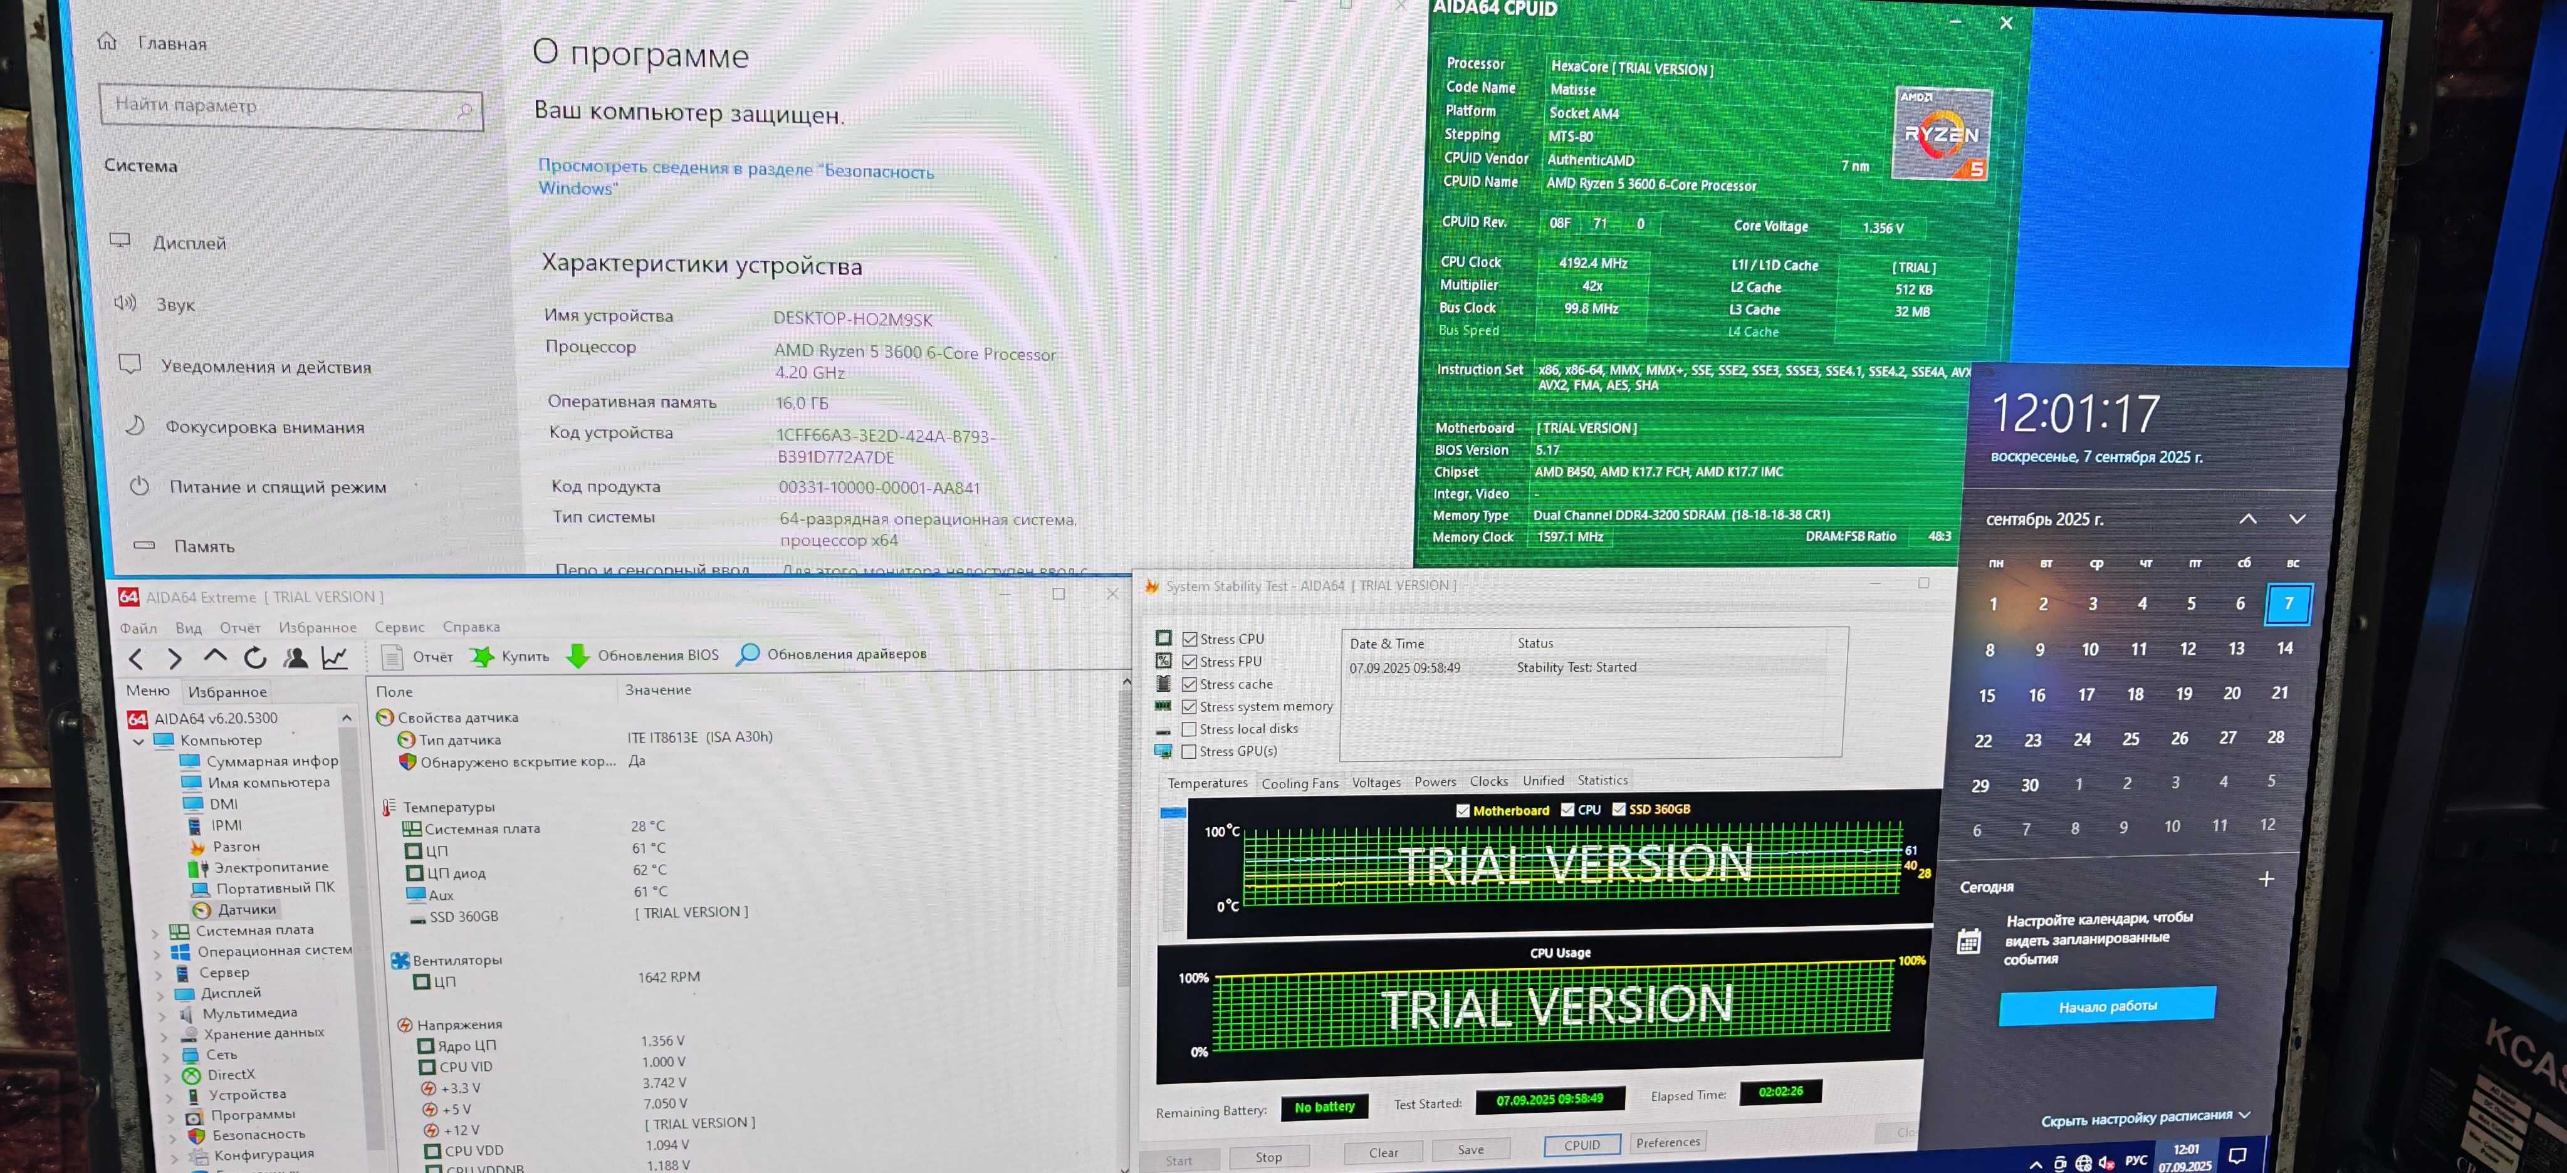
Task: Enable Stress GPU(s) checkbox
Action: coord(1190,751)
